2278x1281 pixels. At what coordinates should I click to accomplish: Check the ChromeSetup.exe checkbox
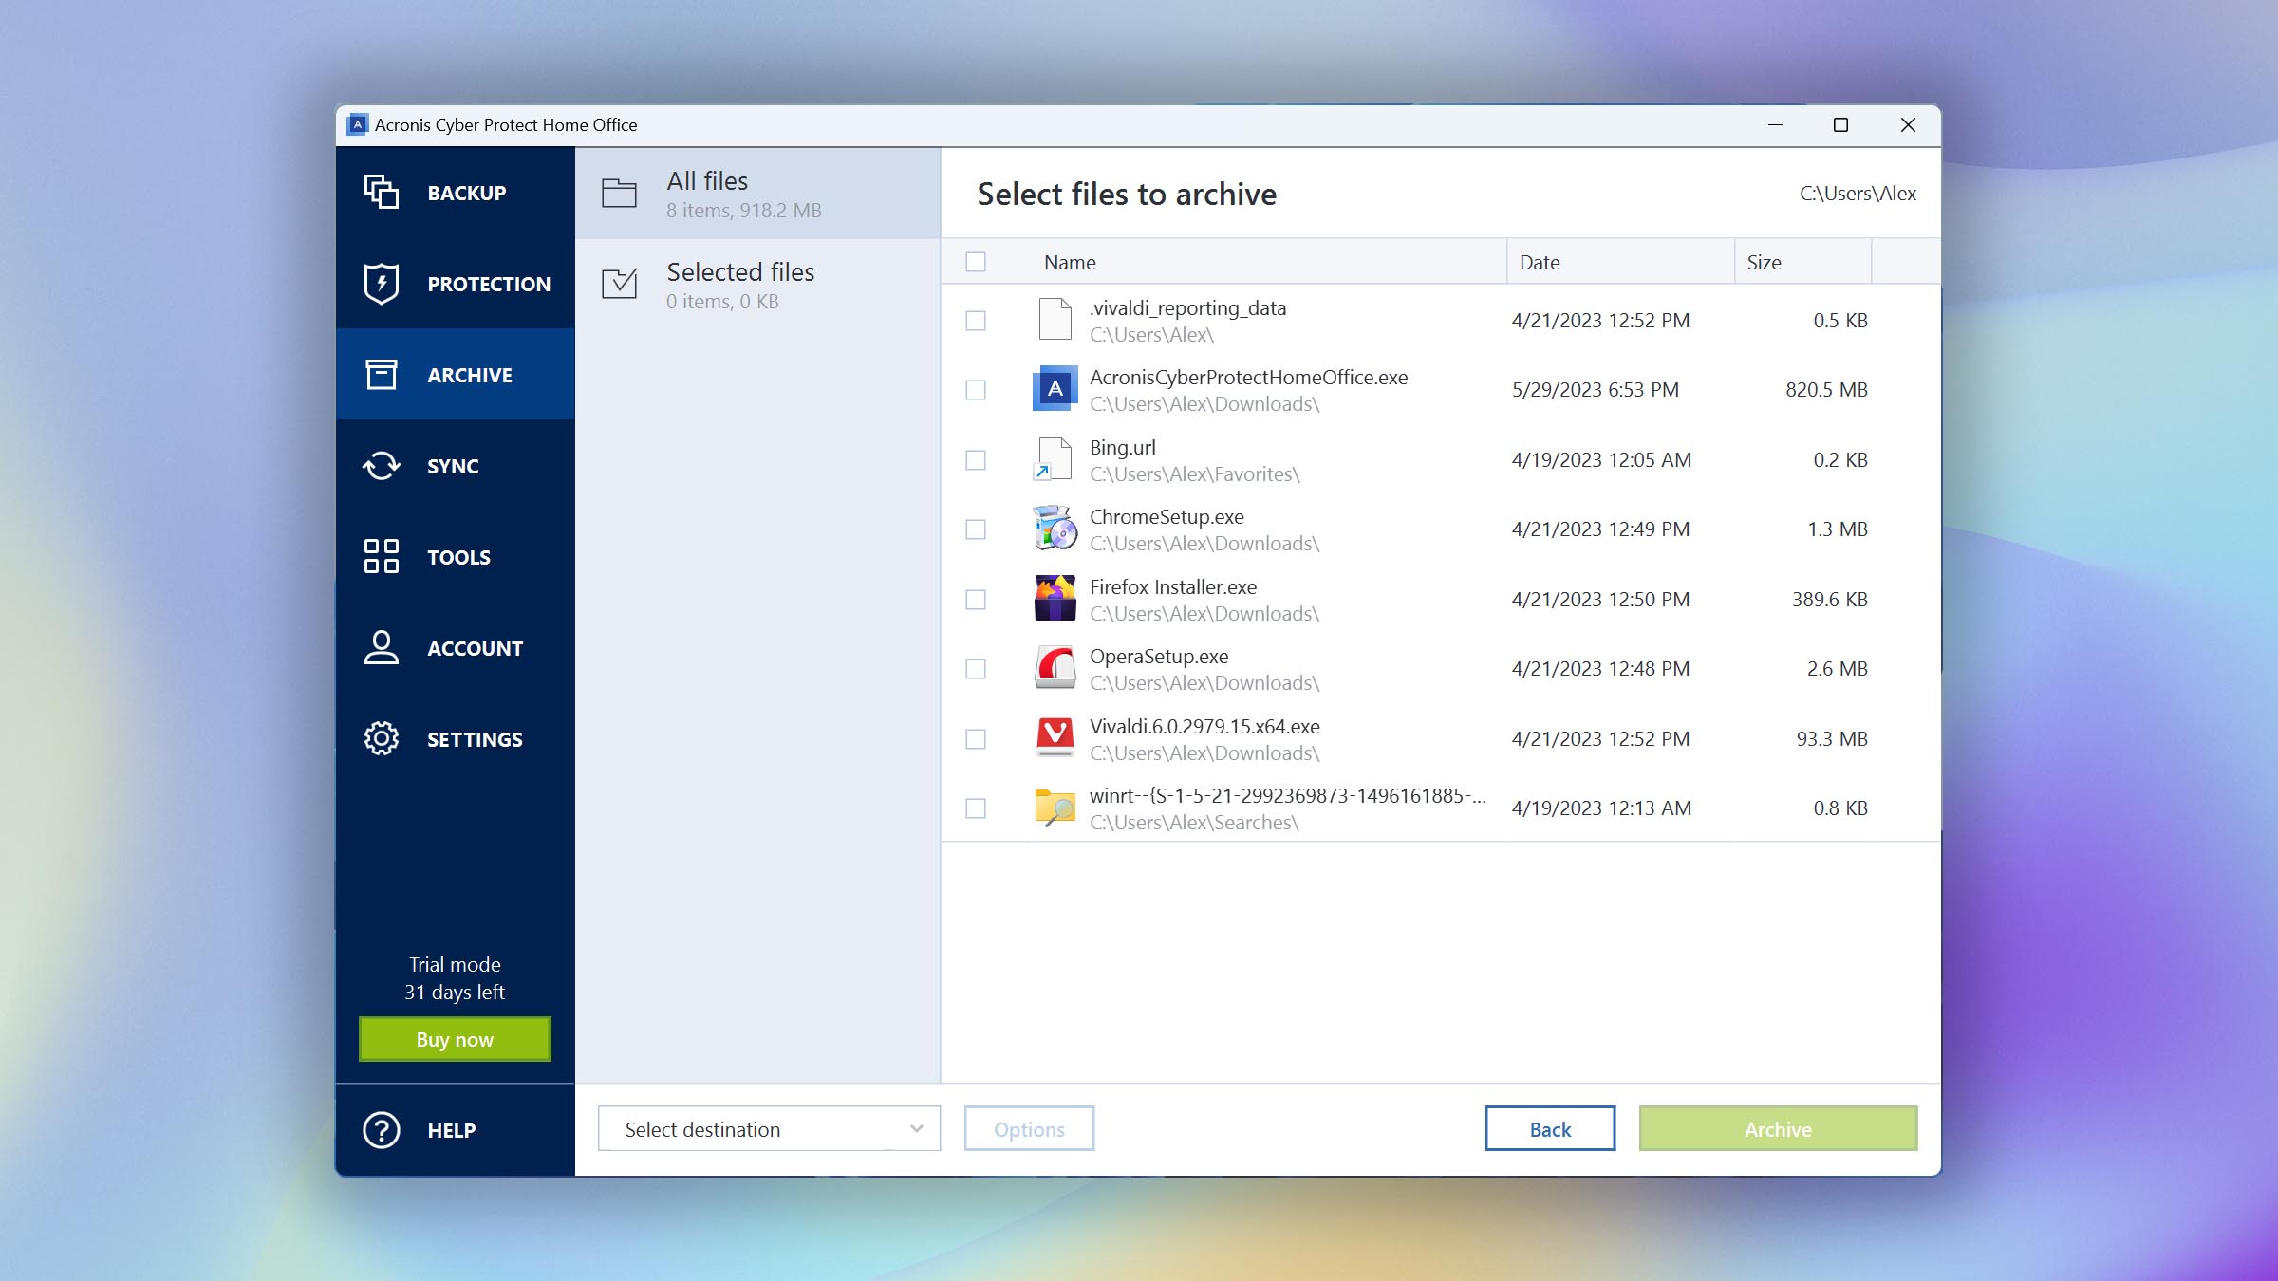tap(976, 529)
